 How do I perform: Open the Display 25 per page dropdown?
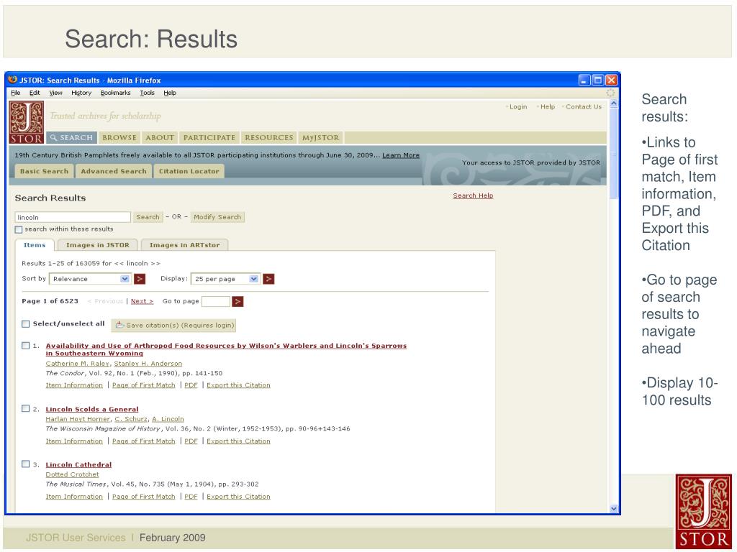(x=225, y=279)
